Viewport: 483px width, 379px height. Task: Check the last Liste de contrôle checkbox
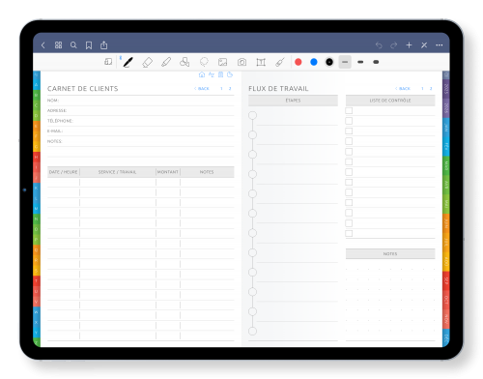coord(349,233)
